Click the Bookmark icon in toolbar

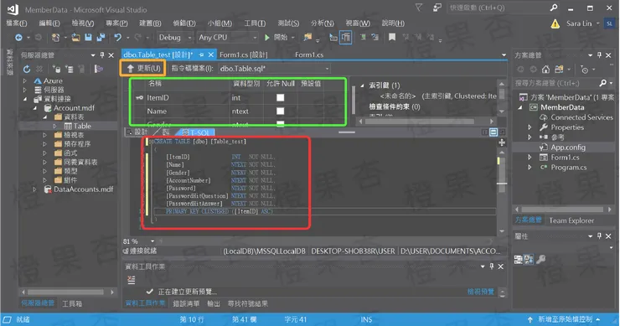tap(392, 37)
